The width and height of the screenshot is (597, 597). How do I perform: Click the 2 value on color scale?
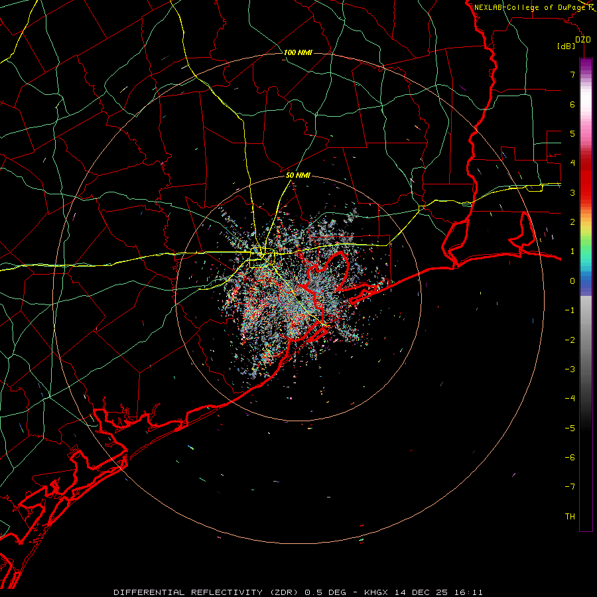[572, 222]
